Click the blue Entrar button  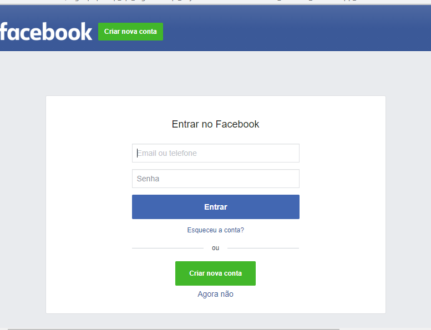215,207
